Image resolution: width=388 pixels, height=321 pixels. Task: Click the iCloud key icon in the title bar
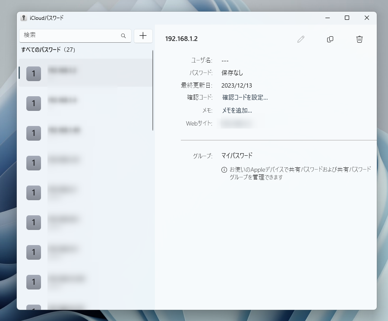23,18
